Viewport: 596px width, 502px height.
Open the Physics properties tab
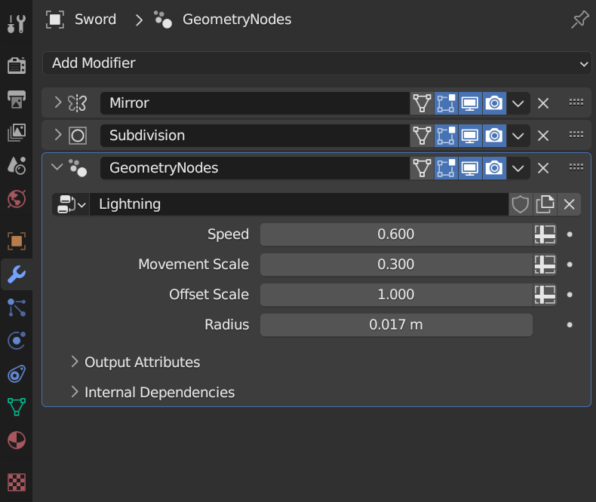16,341
